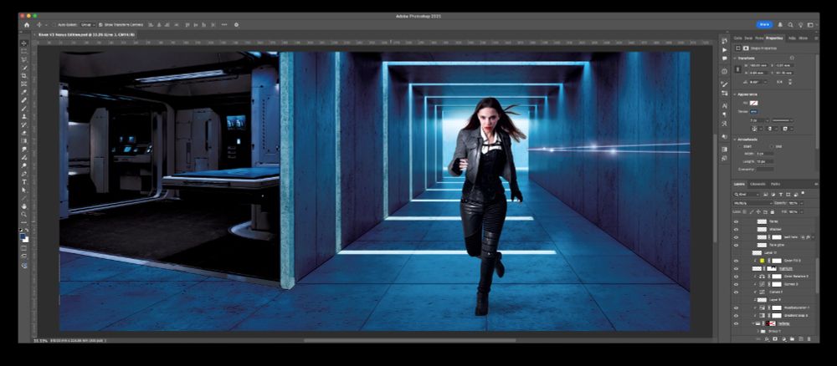This screenshot has height=366, width=837.
Task: Select the Rectangular Marquee tool
Action: point(24,51)
